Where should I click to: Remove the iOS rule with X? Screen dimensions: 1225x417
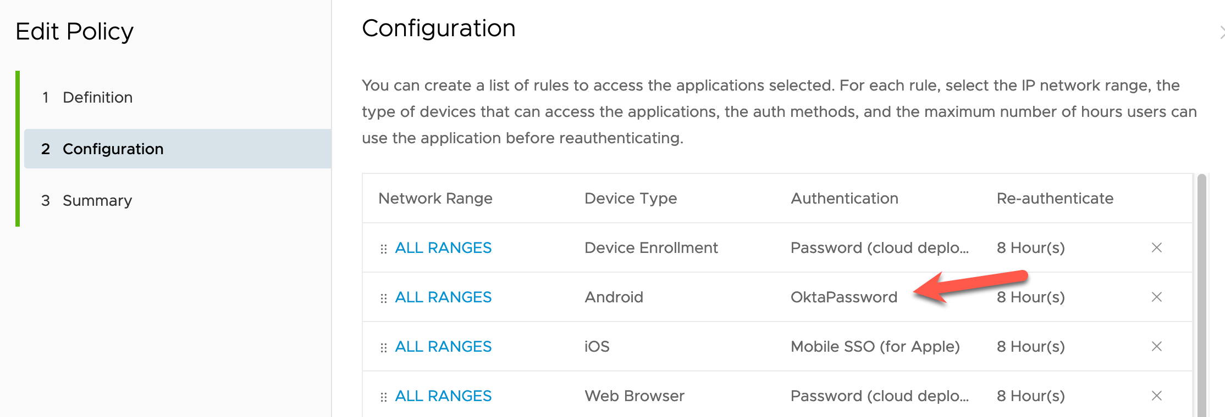(x=1156, y=346)
